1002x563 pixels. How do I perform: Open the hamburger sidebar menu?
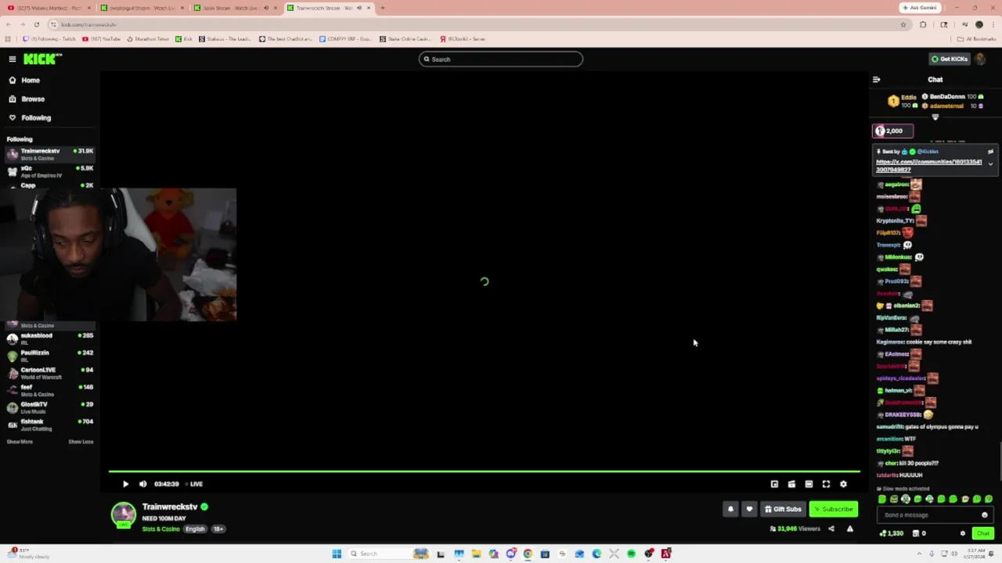coord(13,59)
